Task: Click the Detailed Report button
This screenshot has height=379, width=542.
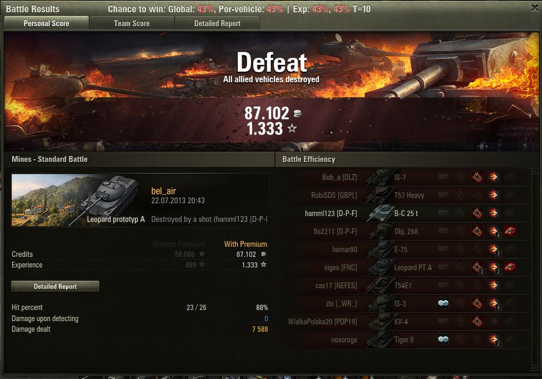Action: pyautogui.click(x=55, y=286)
